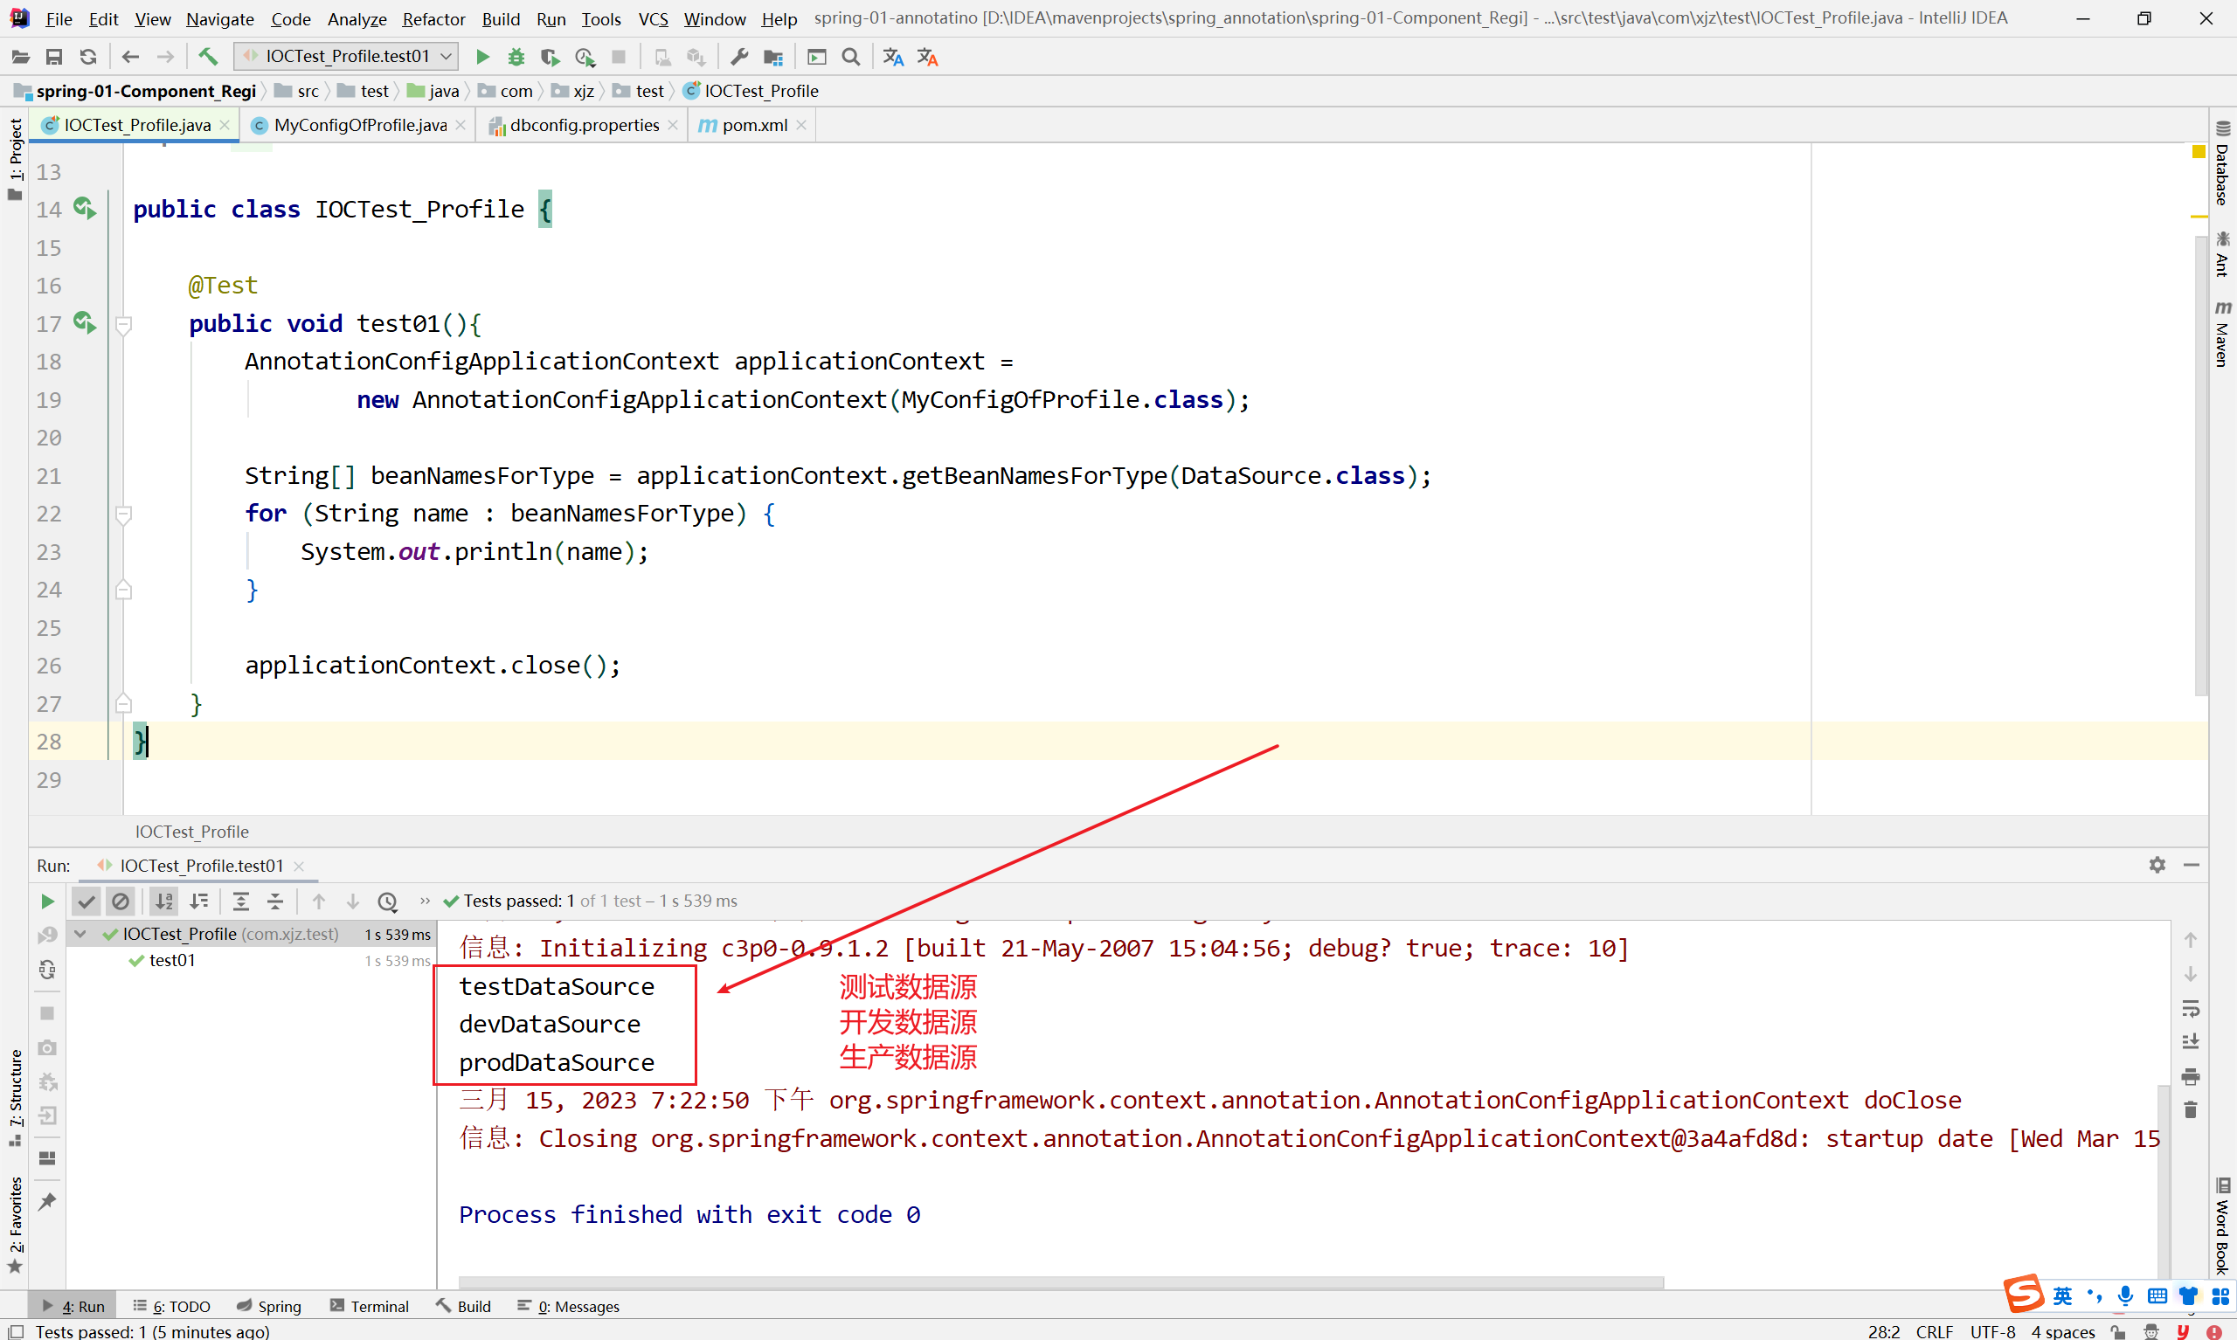Click the yellow inspection status indicator

pos(2199,152)
